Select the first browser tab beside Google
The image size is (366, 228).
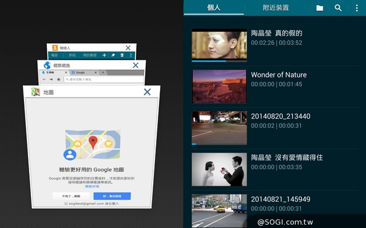(x=54, y=72)
